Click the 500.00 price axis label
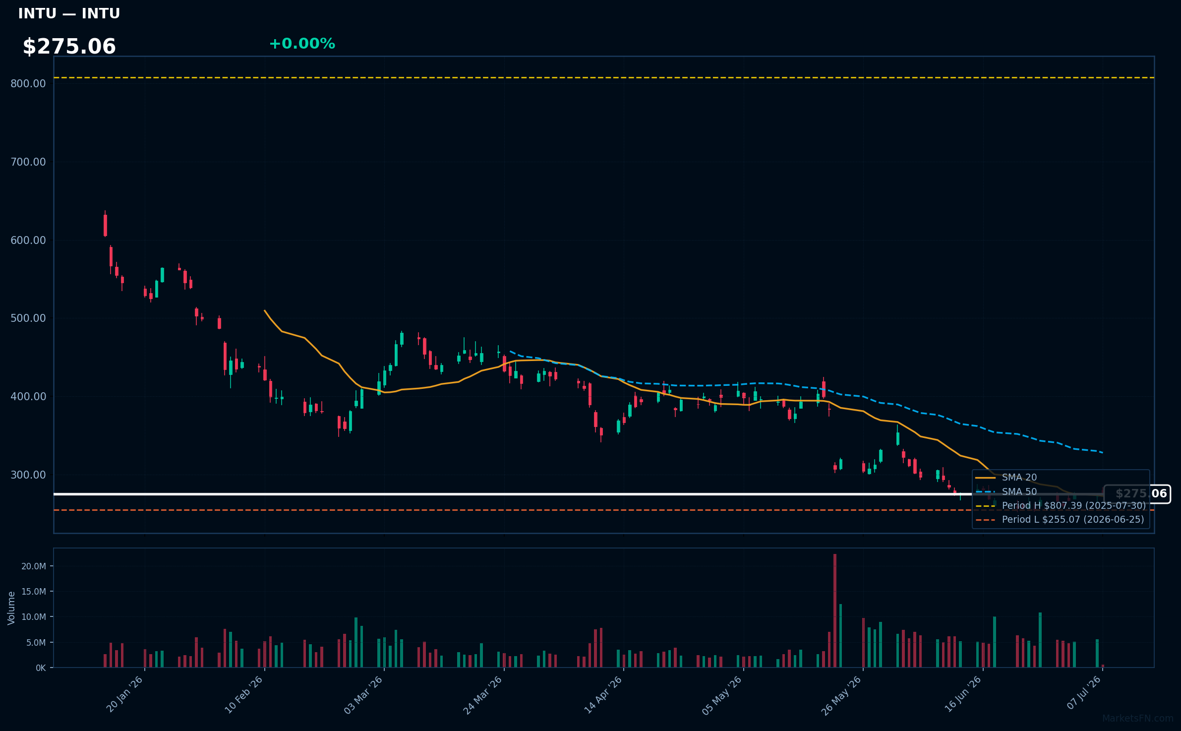Viewport: 1181px width, 731px height. point(28,318)
